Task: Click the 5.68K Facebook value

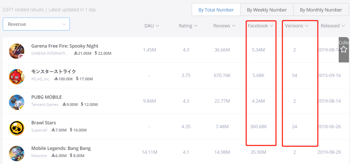Action: [258, 75]
